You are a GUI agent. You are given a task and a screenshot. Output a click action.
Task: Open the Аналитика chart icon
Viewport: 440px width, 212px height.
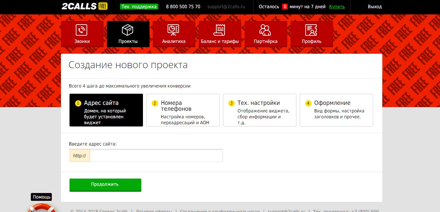coord(173,30)
